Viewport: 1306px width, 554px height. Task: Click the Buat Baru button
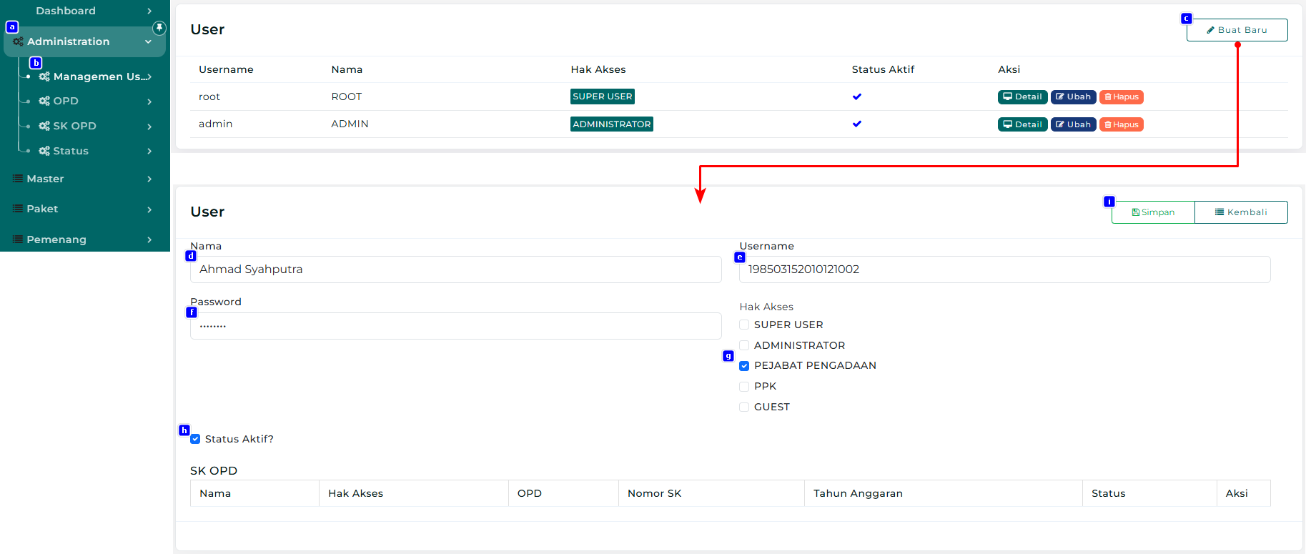(x=1237, y=30)
